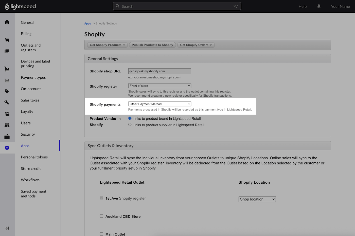Open the price tag Catalog icon
Screen dimensions: 355x236
(7, 91)
